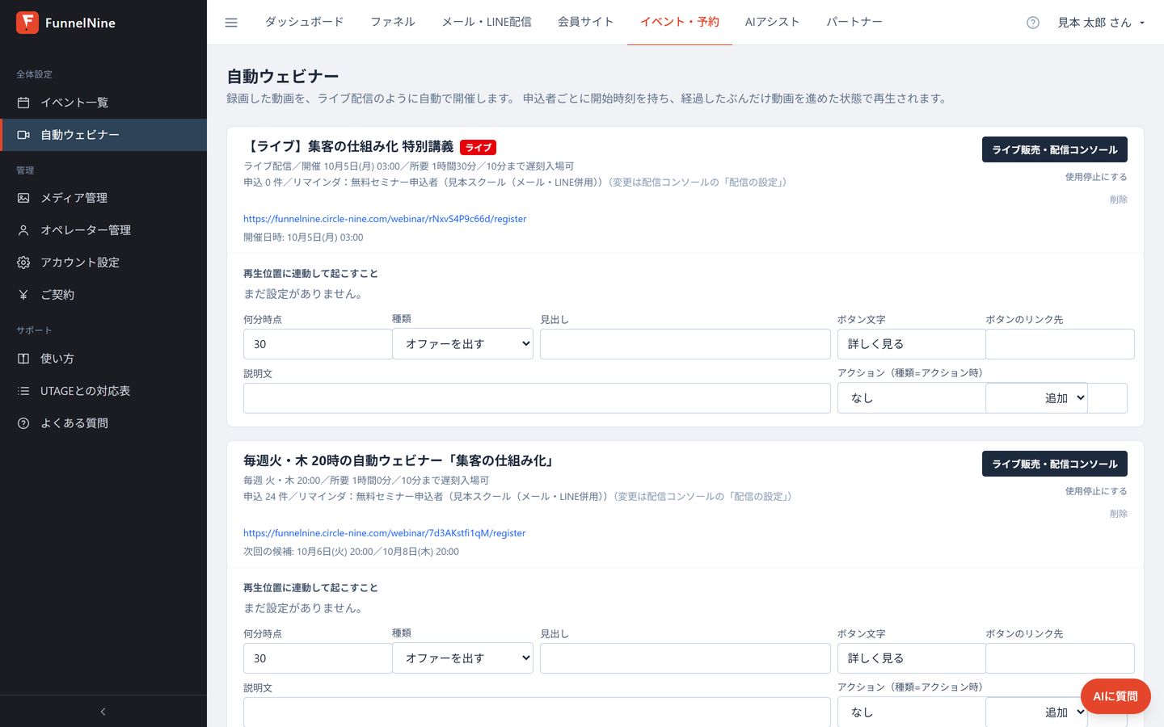Switch to the パートナー tab
The width and height of the screenshot is (1164, 727).
click(854, 22)
